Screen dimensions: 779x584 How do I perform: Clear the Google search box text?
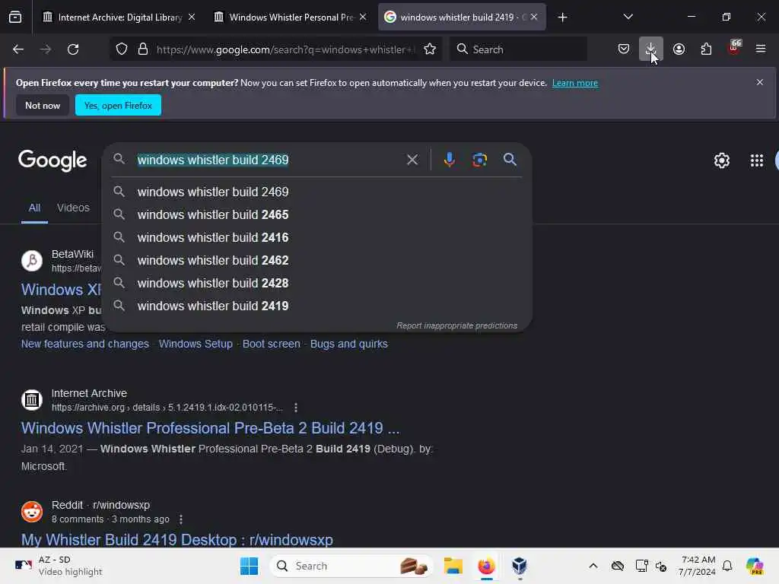click(x=412, y=160)
